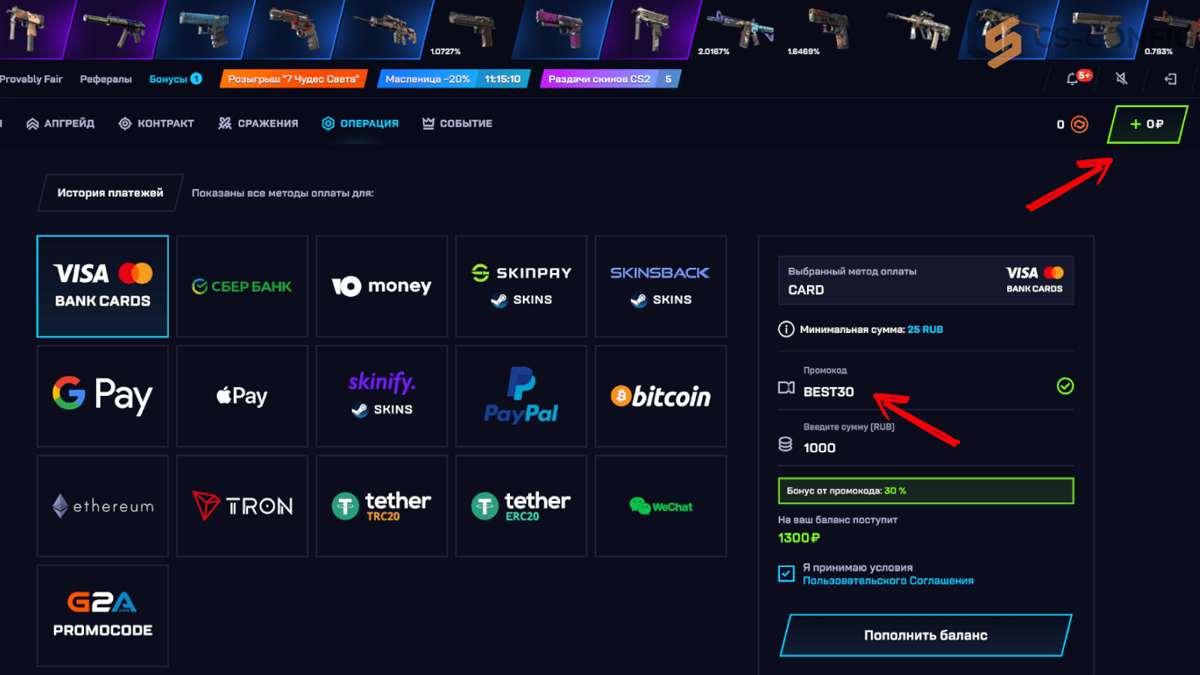Click the Масленица -20% banner

454,79
